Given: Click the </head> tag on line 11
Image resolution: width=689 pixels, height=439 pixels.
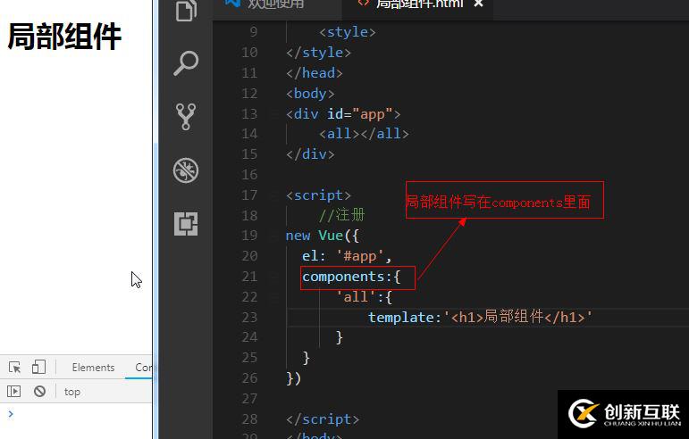Looking at the screenshot, I should point(315,73).
